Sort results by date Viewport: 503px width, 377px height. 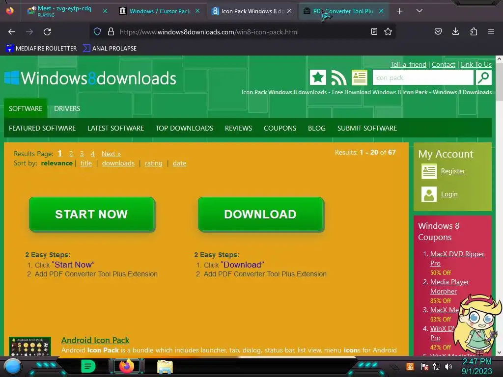[179, 163]
